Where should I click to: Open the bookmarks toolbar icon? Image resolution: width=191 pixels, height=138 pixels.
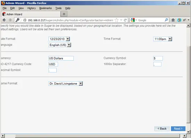coord(179,20)
